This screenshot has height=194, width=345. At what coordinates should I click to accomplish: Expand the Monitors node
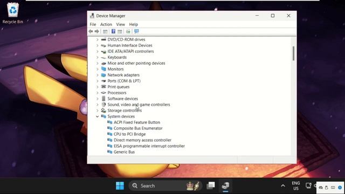(98, 70)
